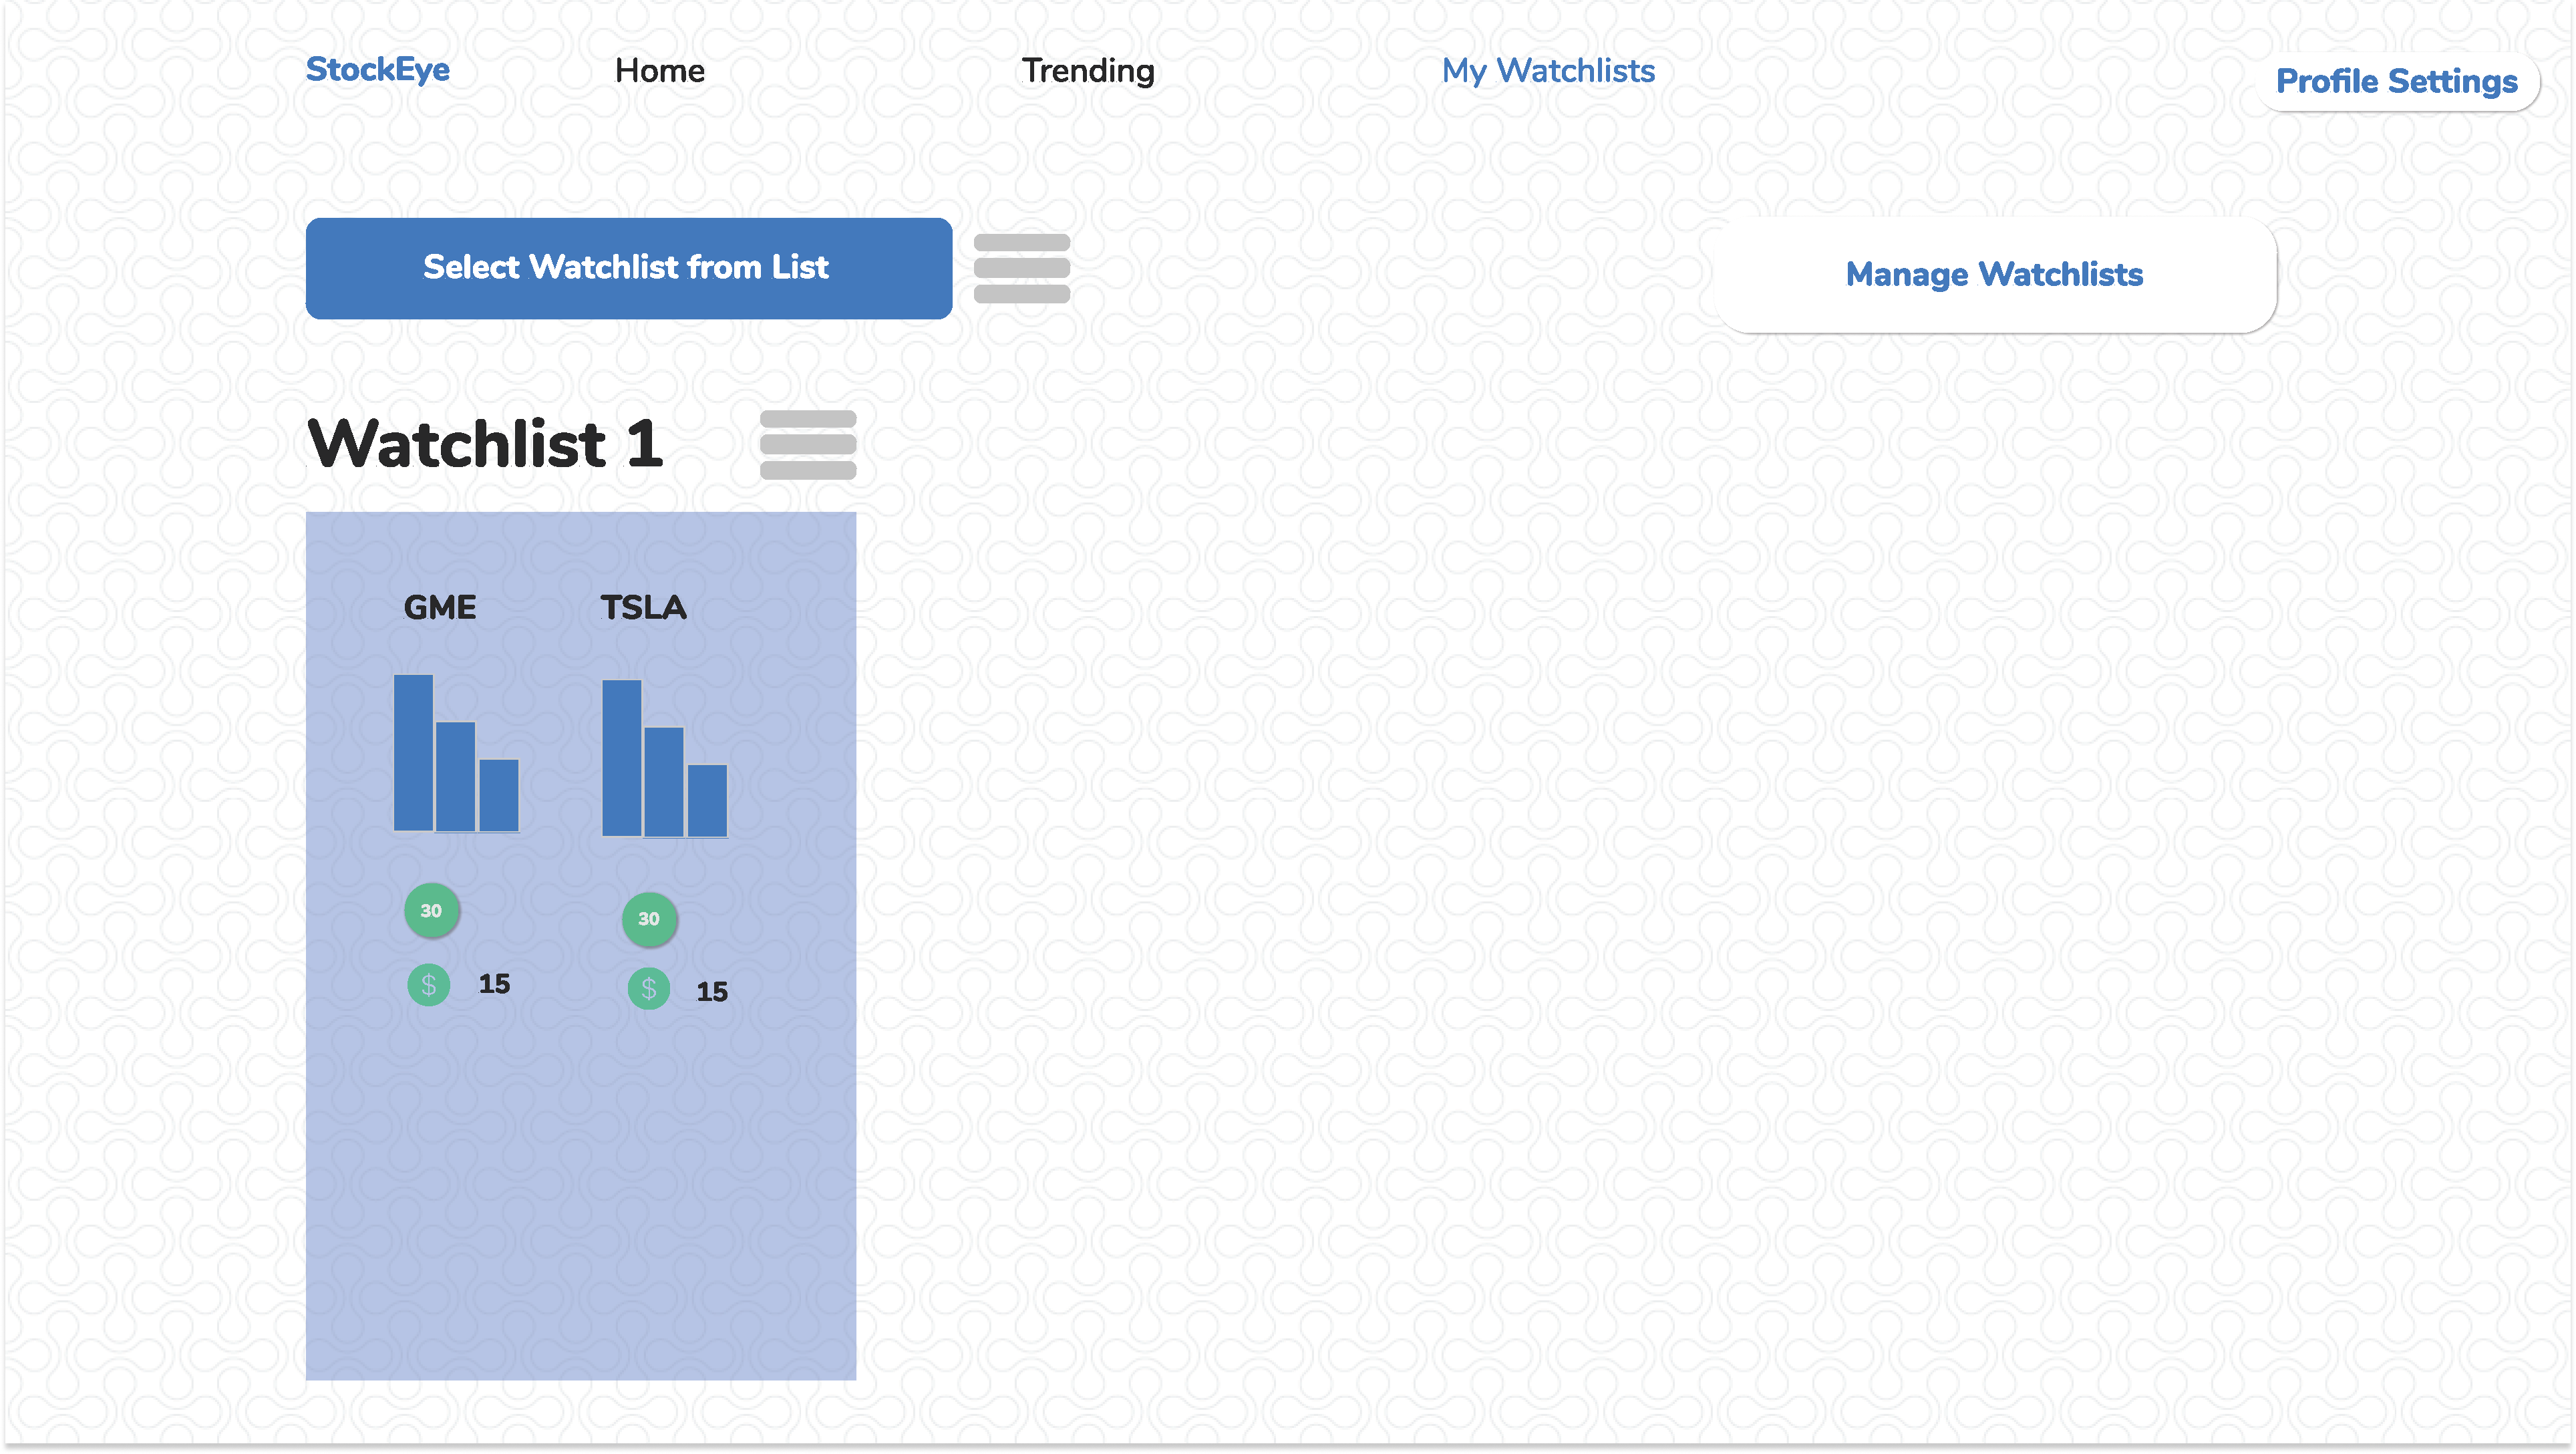Click the Manage Watchlists button
The image size is (2576, 1454).
click(x=1994, y=274)
